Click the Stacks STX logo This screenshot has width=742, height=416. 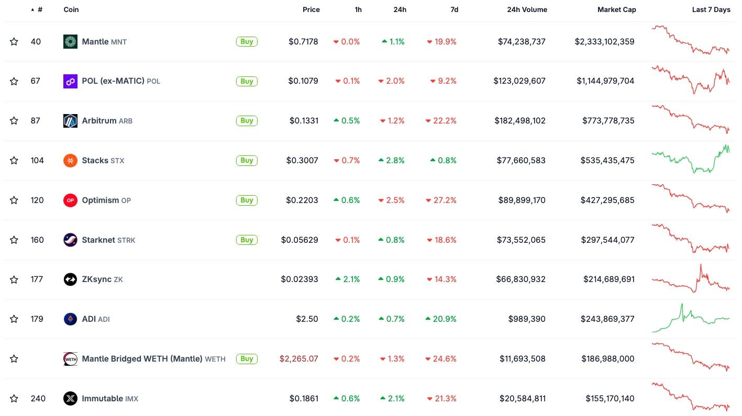click(70, 160)
